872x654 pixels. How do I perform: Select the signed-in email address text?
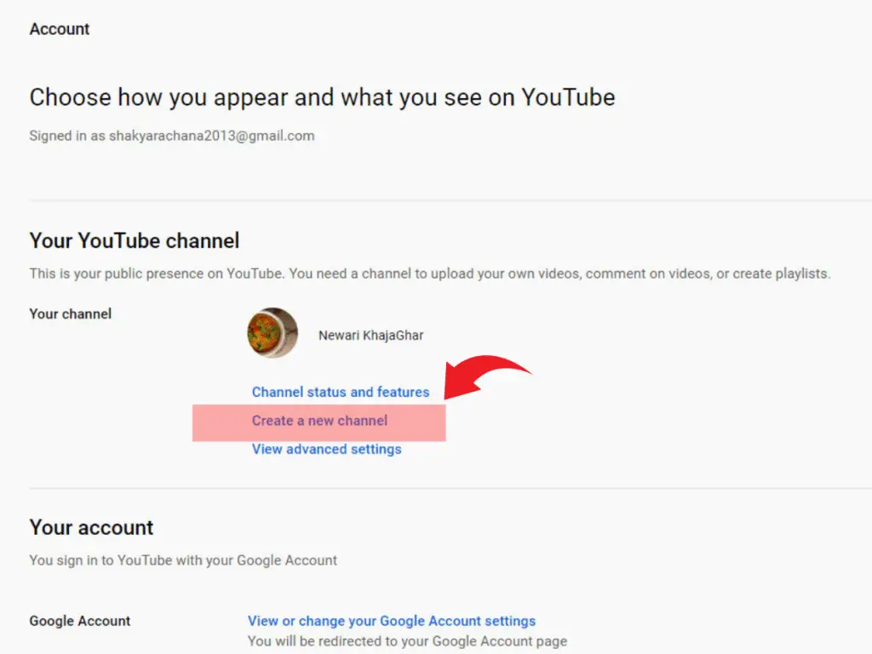[211, 135]
